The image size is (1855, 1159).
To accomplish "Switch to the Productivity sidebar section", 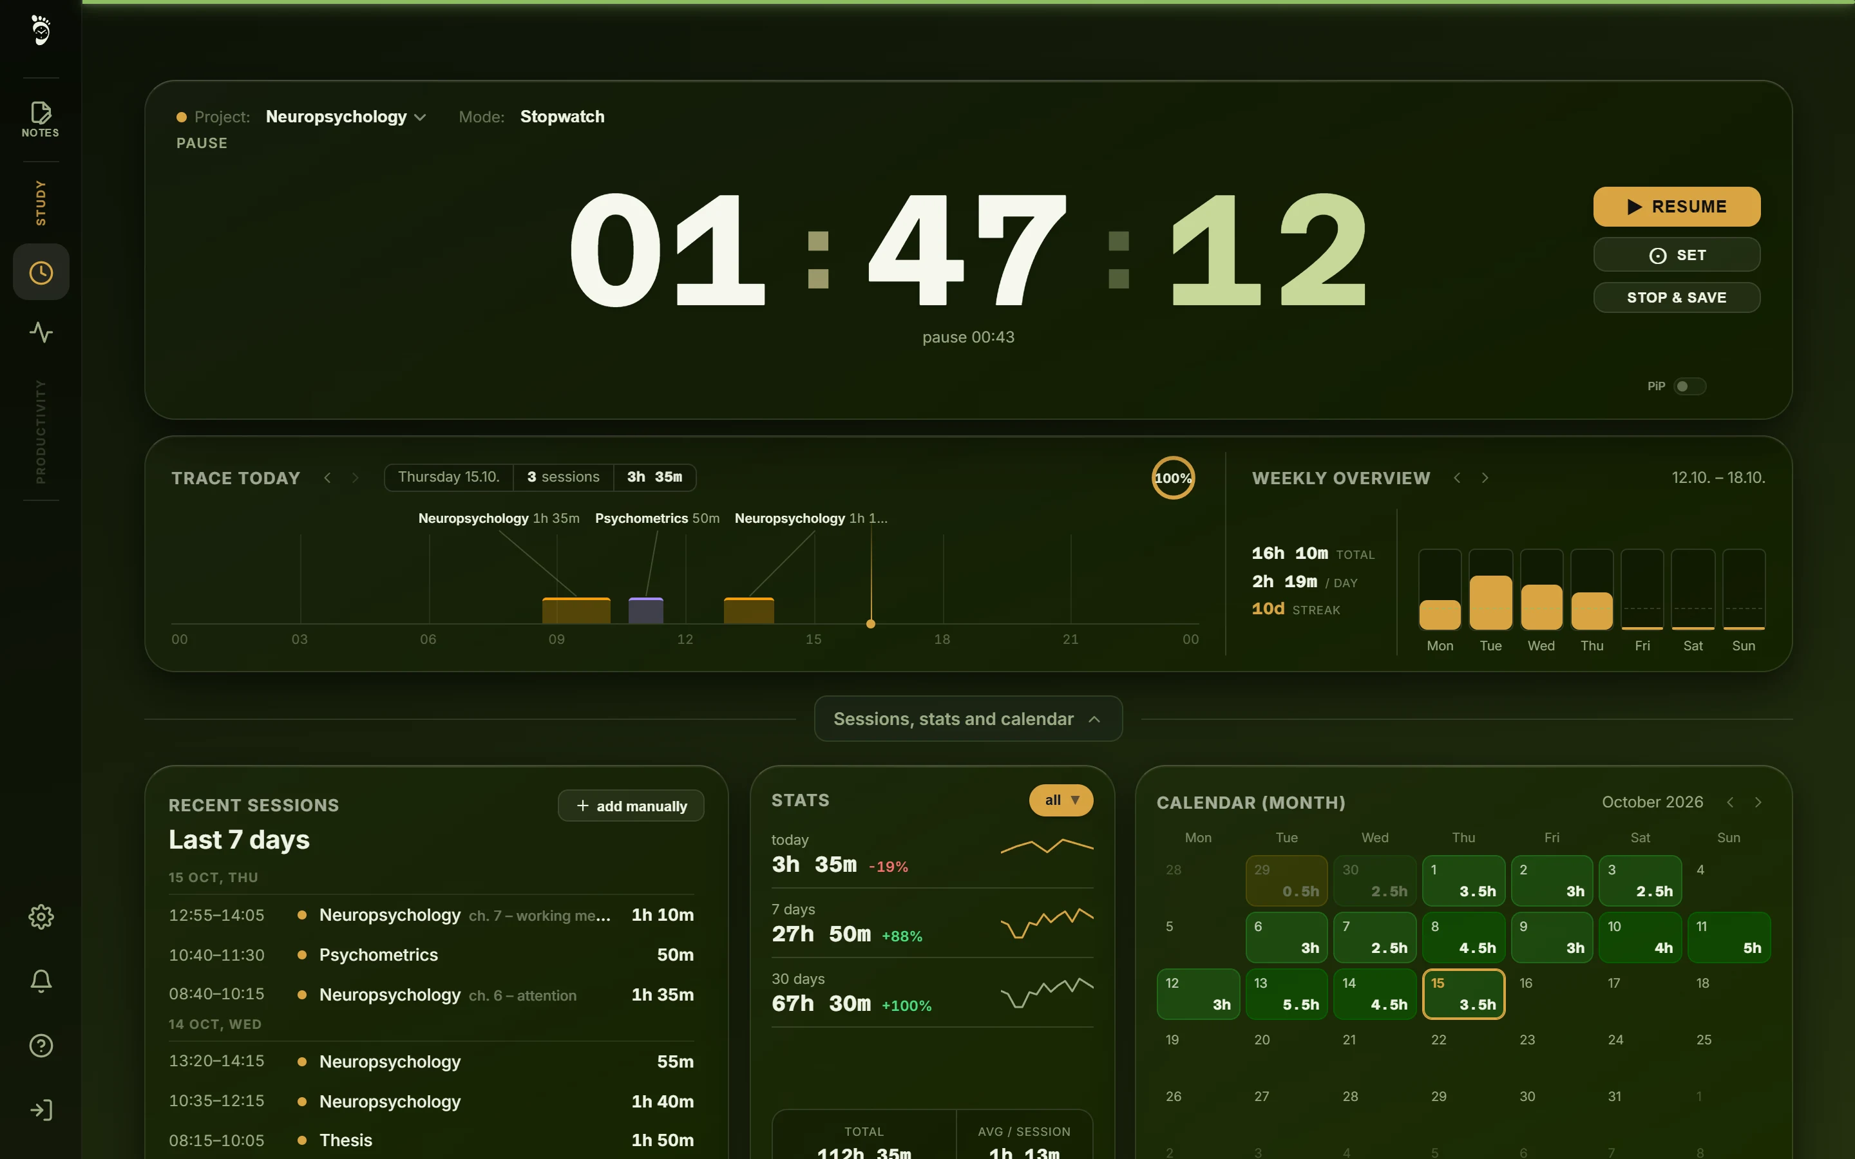I will click(x=41, y=431).
